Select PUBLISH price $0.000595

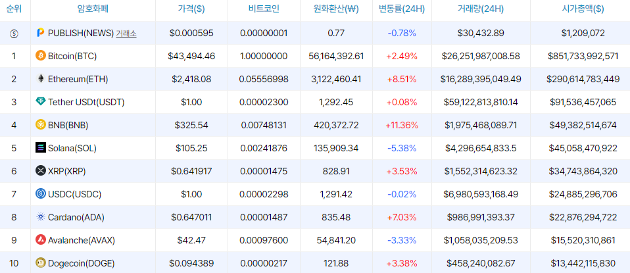coord(191,34)
